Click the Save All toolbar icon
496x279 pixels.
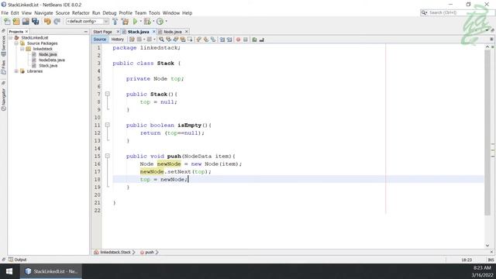click(35, 21)
